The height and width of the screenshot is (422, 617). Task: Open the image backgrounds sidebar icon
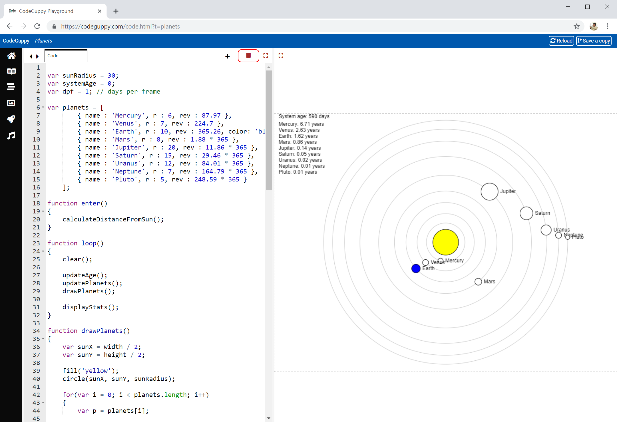[11, 103]
